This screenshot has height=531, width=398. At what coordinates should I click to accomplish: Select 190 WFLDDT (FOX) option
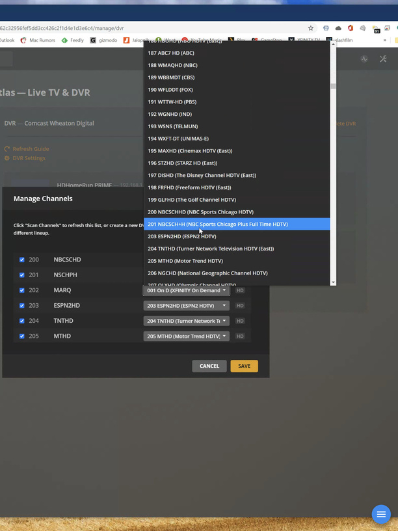pyautogui.click(x=237, y=89)
